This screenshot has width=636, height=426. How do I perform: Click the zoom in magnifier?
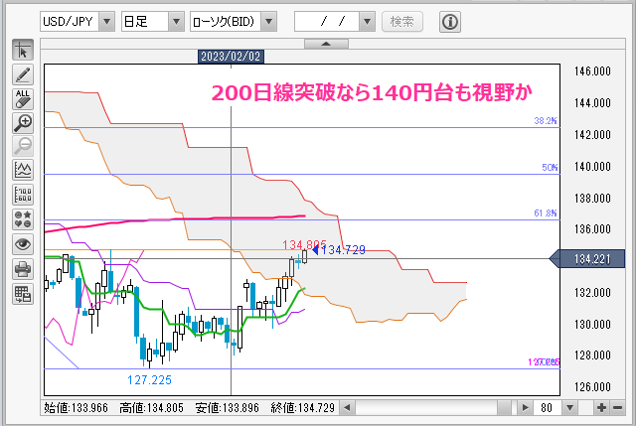click(23, 123)
